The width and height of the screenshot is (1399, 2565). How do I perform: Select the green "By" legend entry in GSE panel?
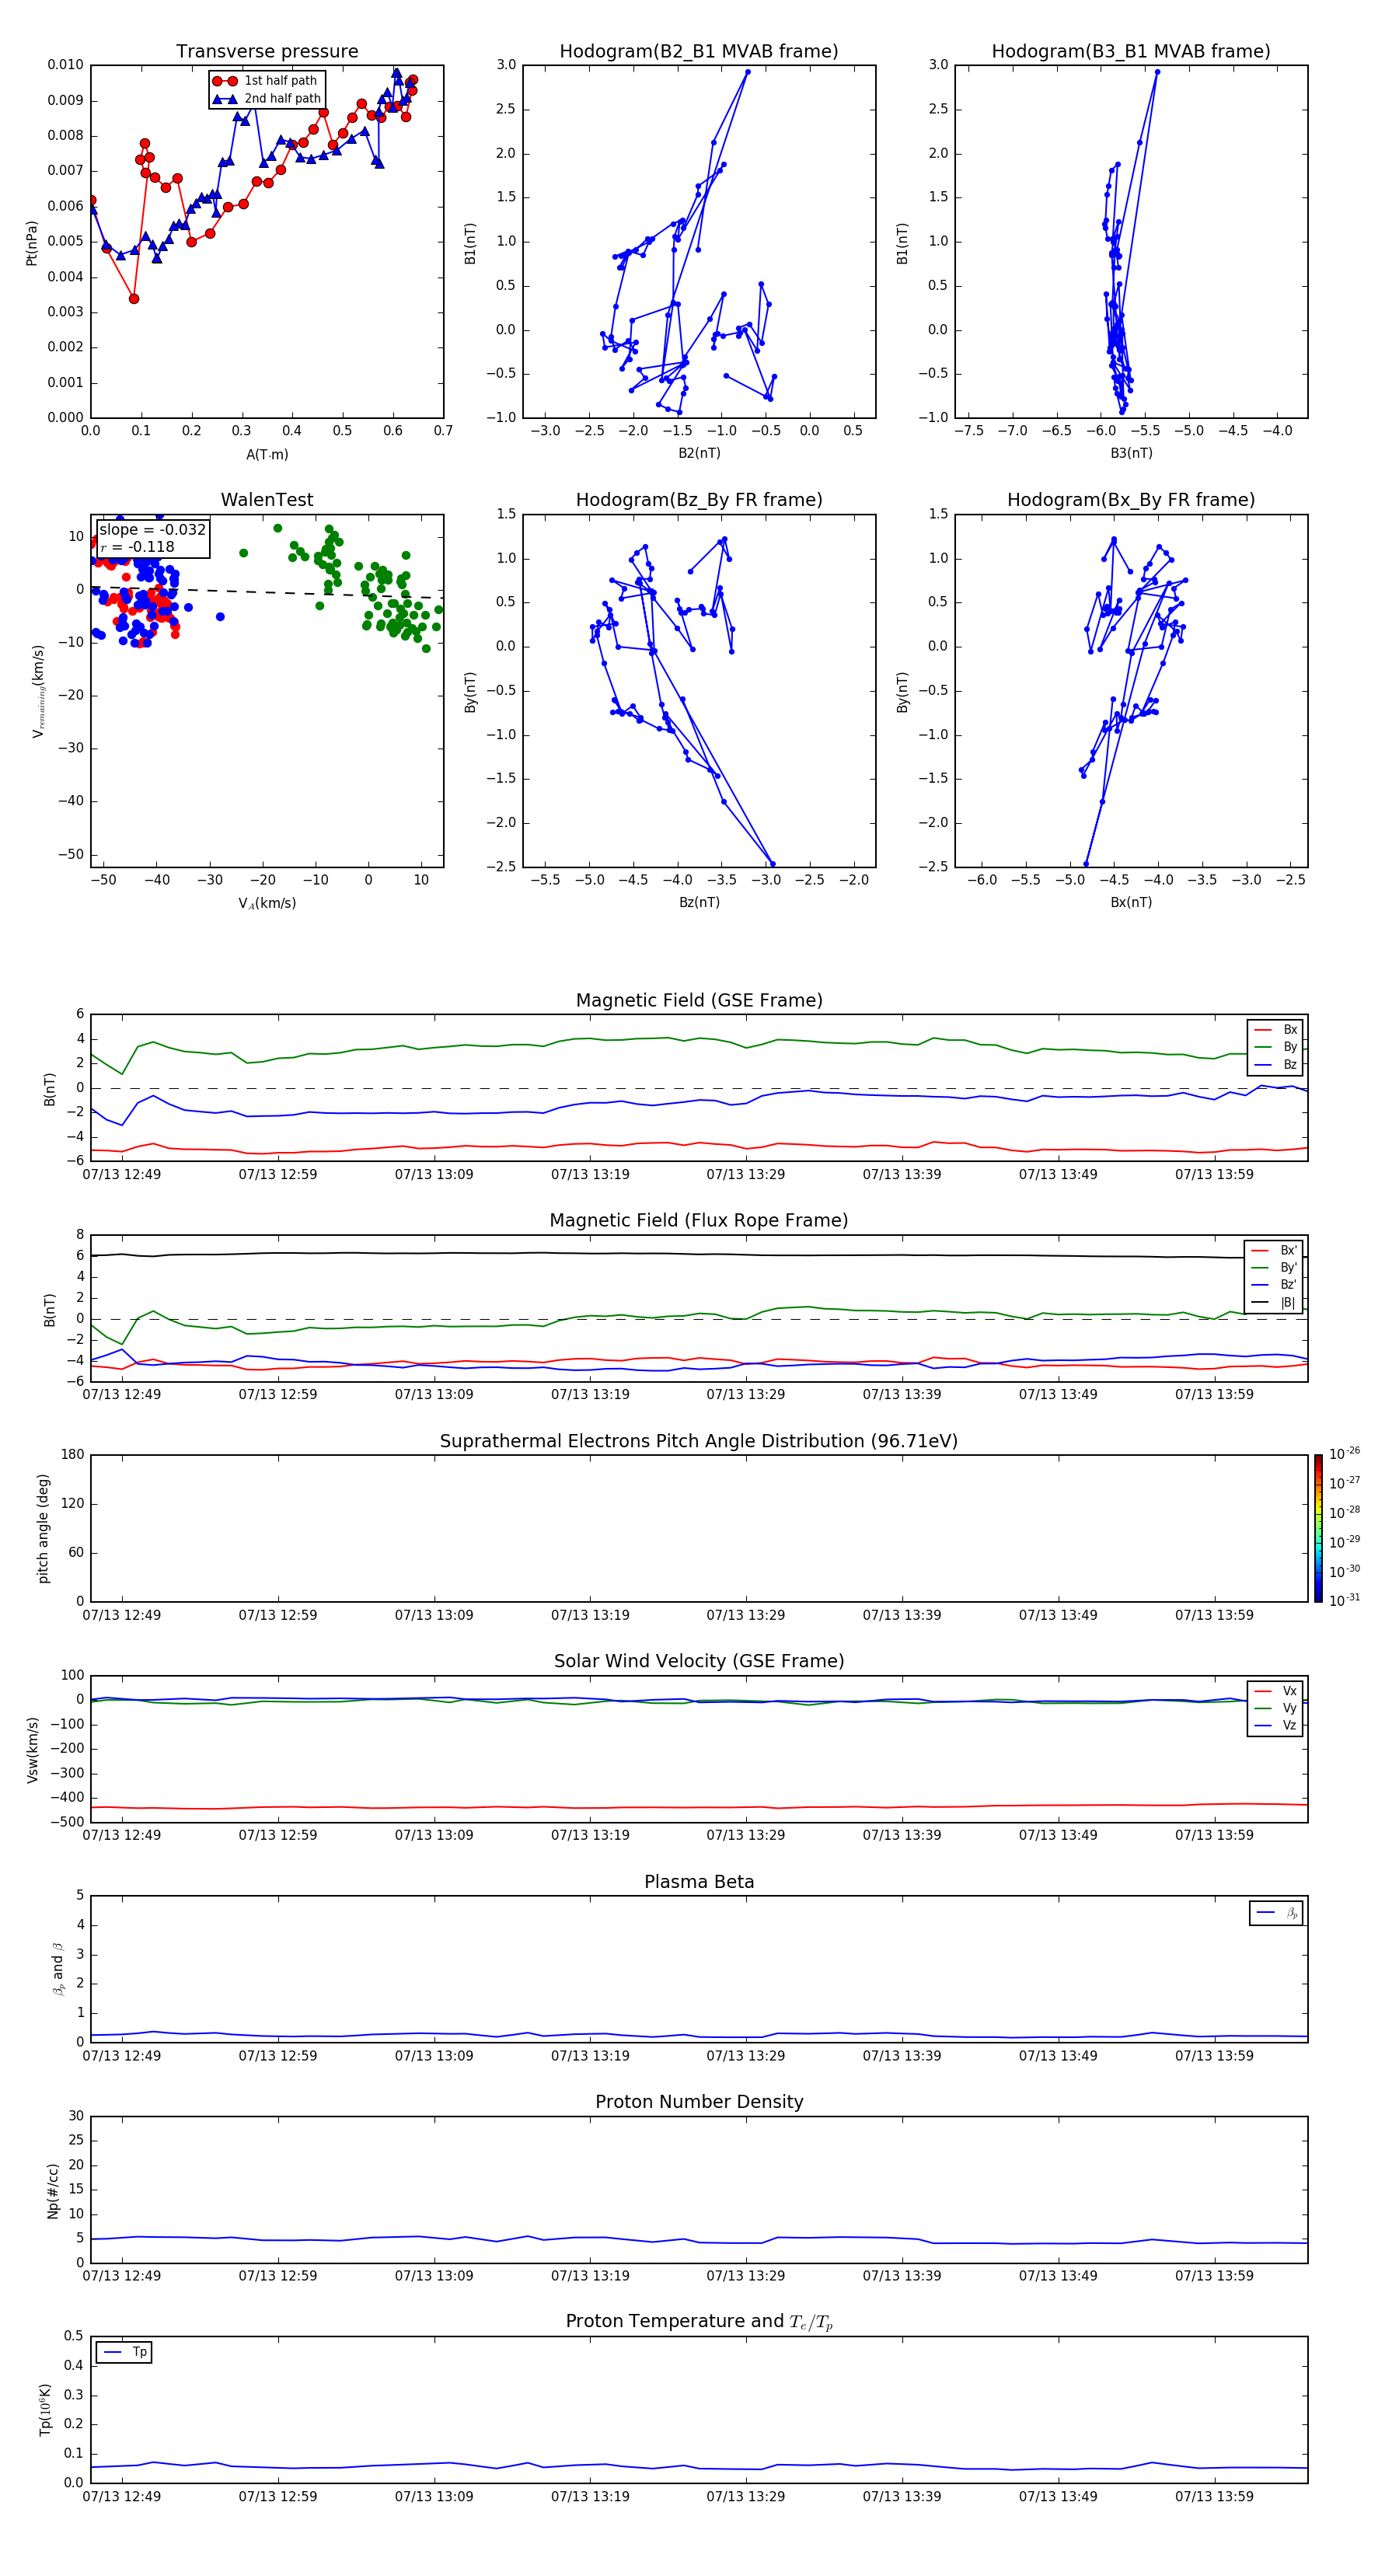(x=1275, y=1046)
